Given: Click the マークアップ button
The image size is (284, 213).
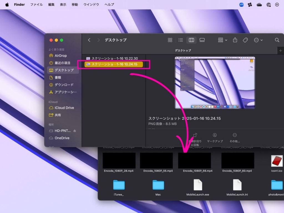Looking at the screenshot, I should tap(215, 138).
